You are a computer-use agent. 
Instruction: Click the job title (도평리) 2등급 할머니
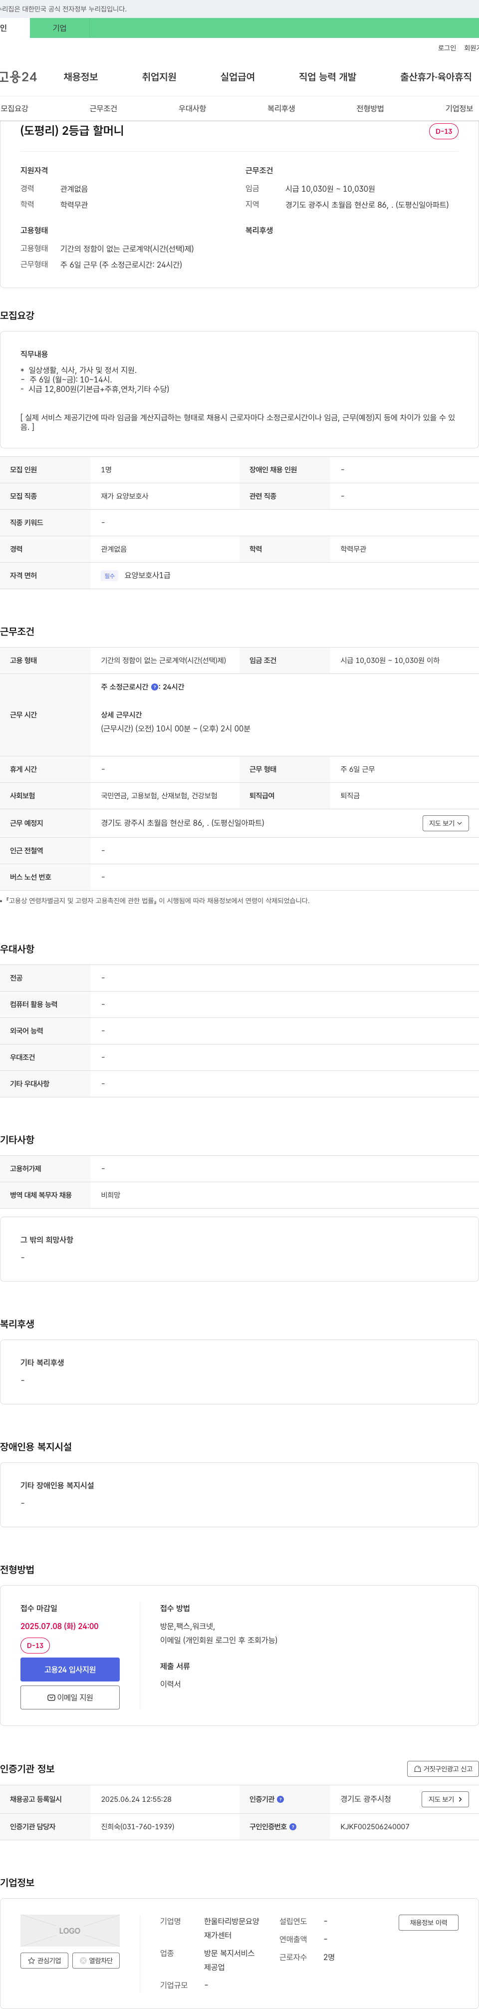tap(72, 130)
